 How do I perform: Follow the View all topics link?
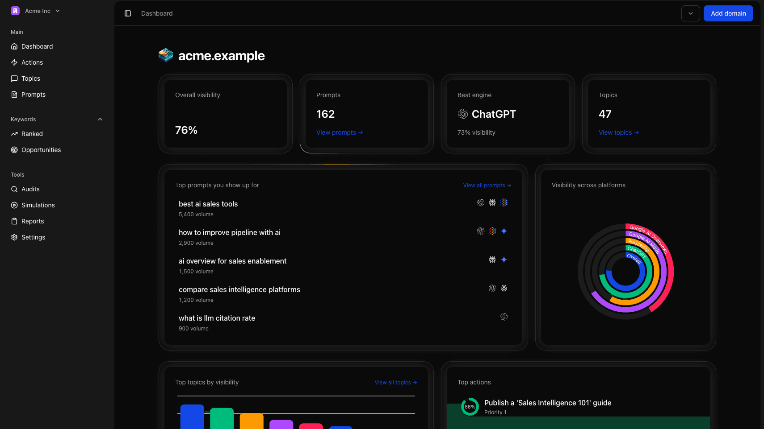point(395,383)
